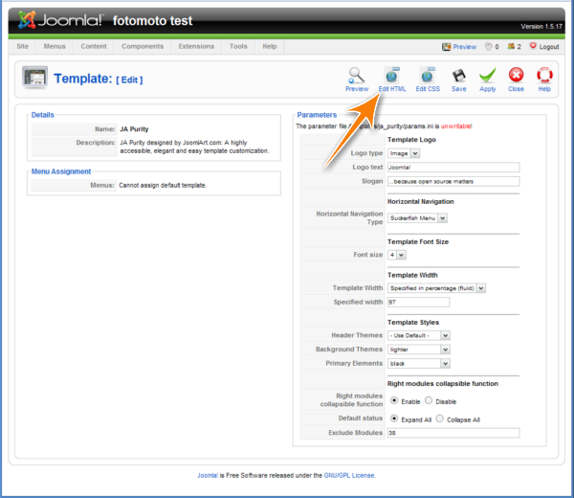Click the red 'unwritable!' text
This screenshot has height=498, width=574.
(456, 126)
